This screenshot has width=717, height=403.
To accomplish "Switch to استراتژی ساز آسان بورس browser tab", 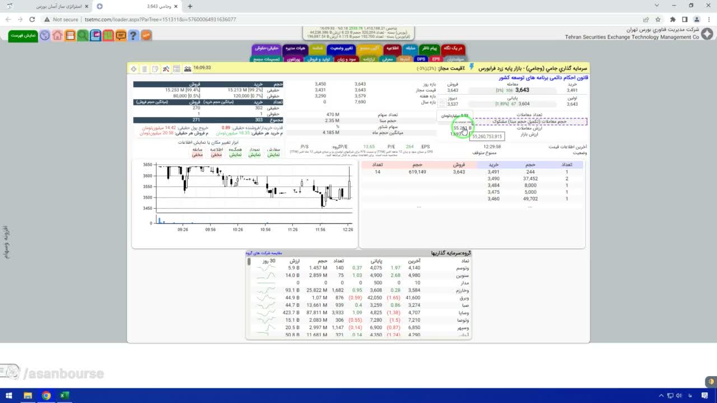I will tap(48, 6).
